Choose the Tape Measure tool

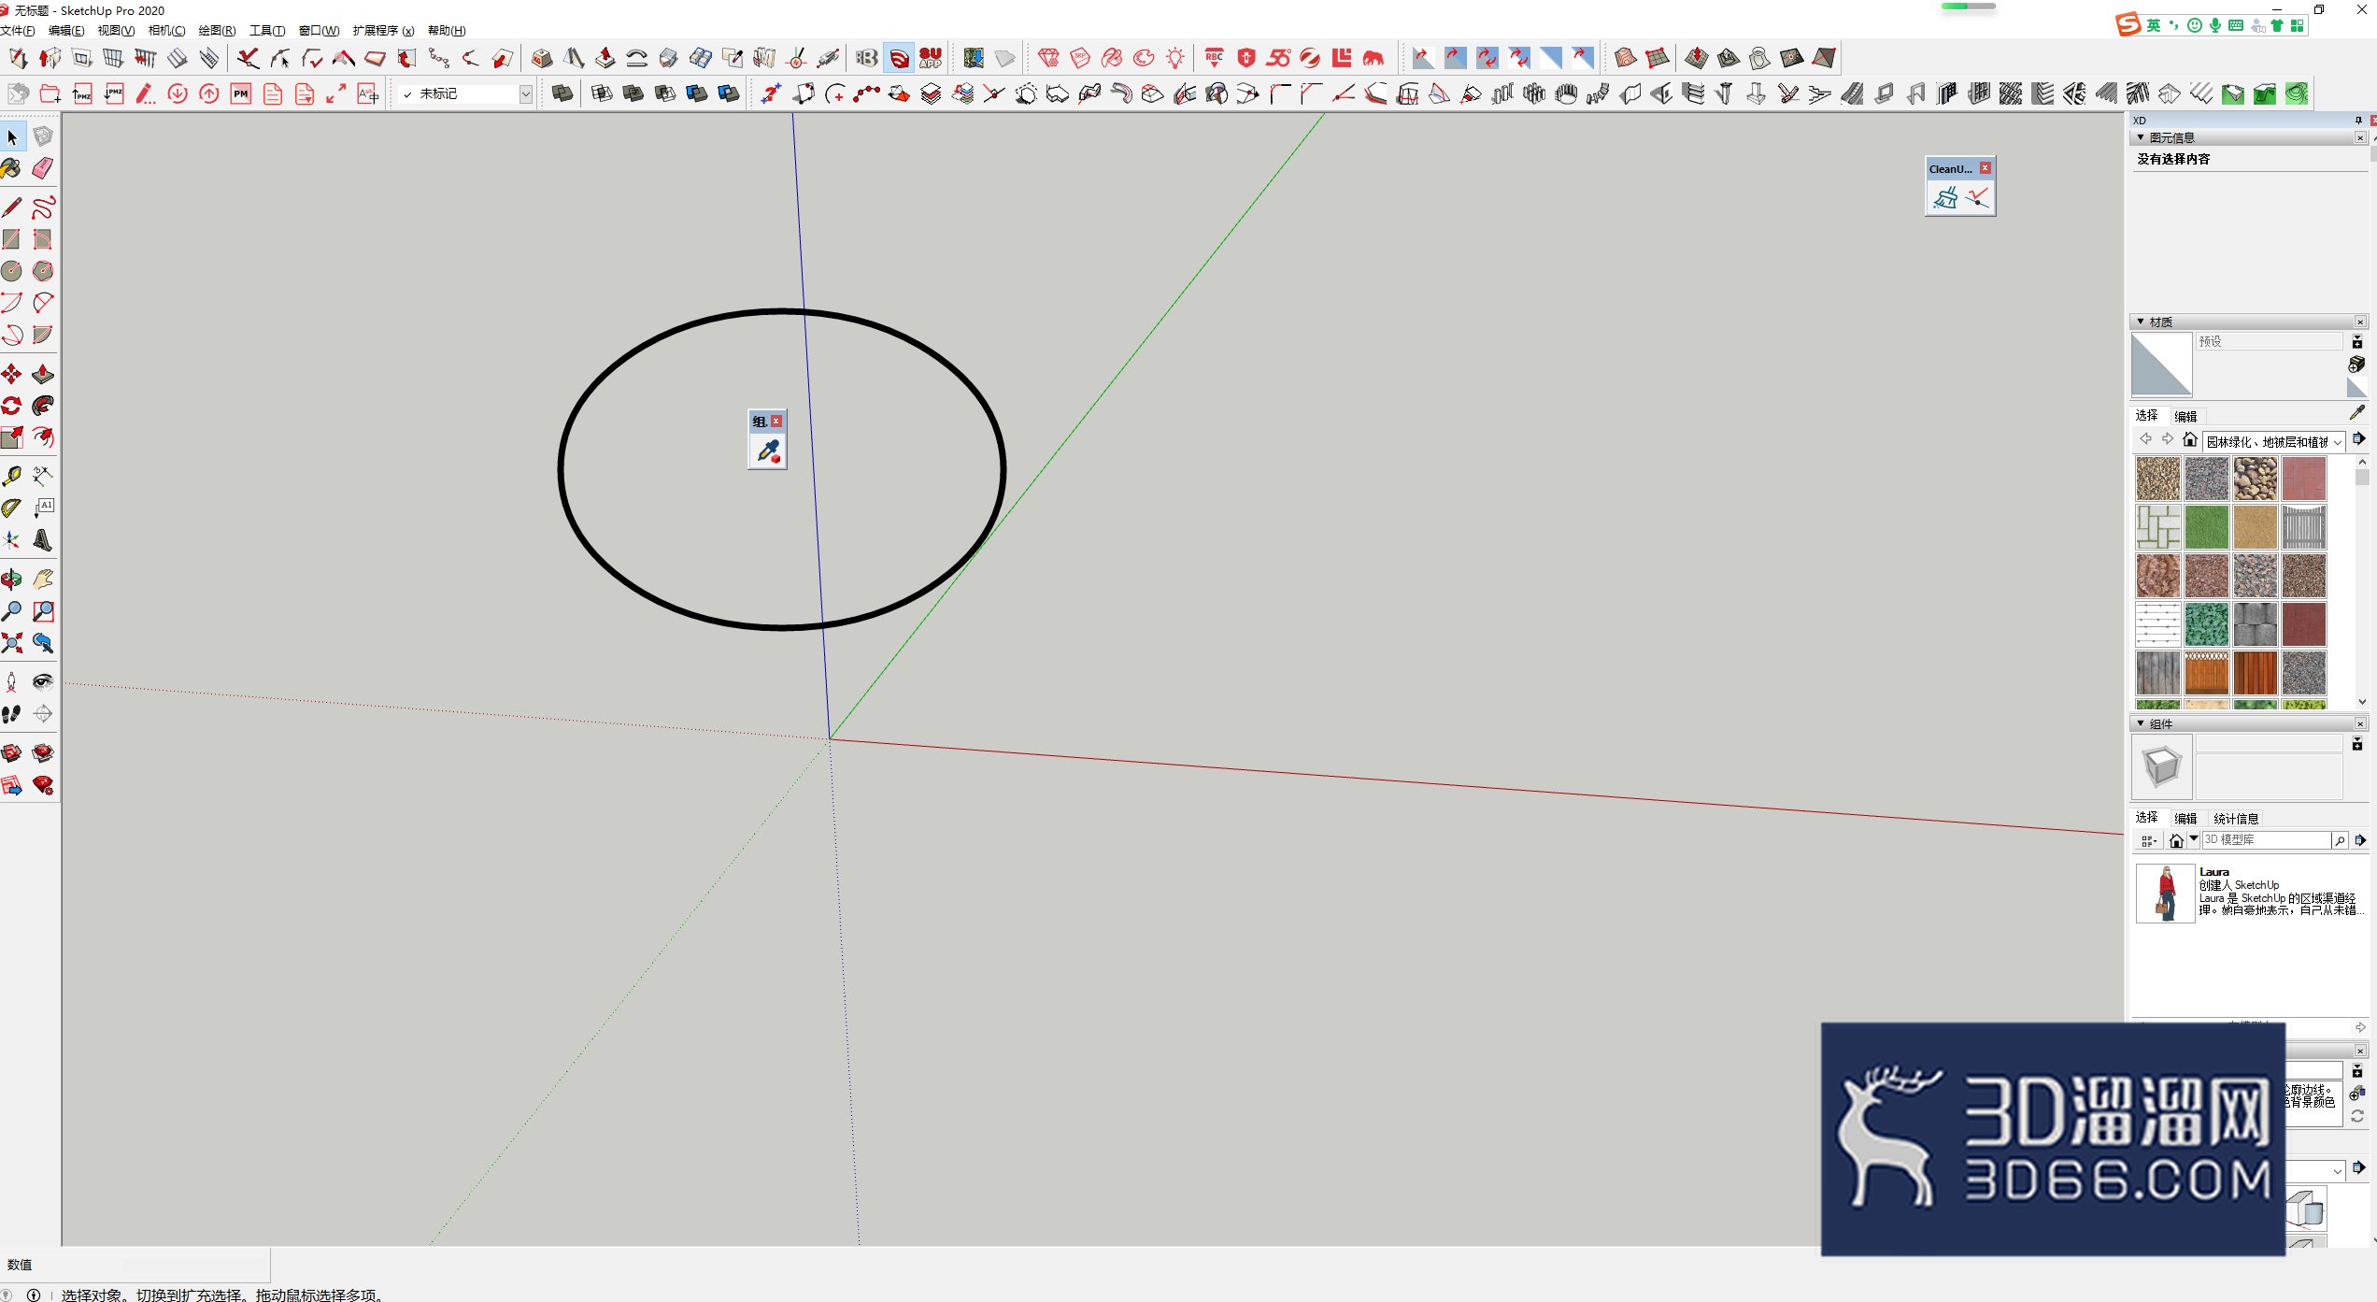(12, 477)
